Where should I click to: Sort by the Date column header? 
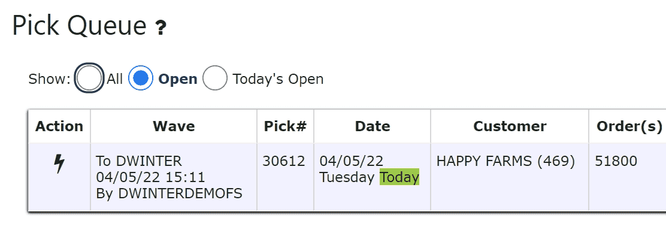coord(373,126)
